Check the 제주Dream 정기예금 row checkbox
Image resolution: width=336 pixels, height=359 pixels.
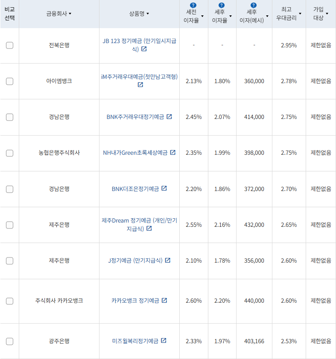(10, 225)
